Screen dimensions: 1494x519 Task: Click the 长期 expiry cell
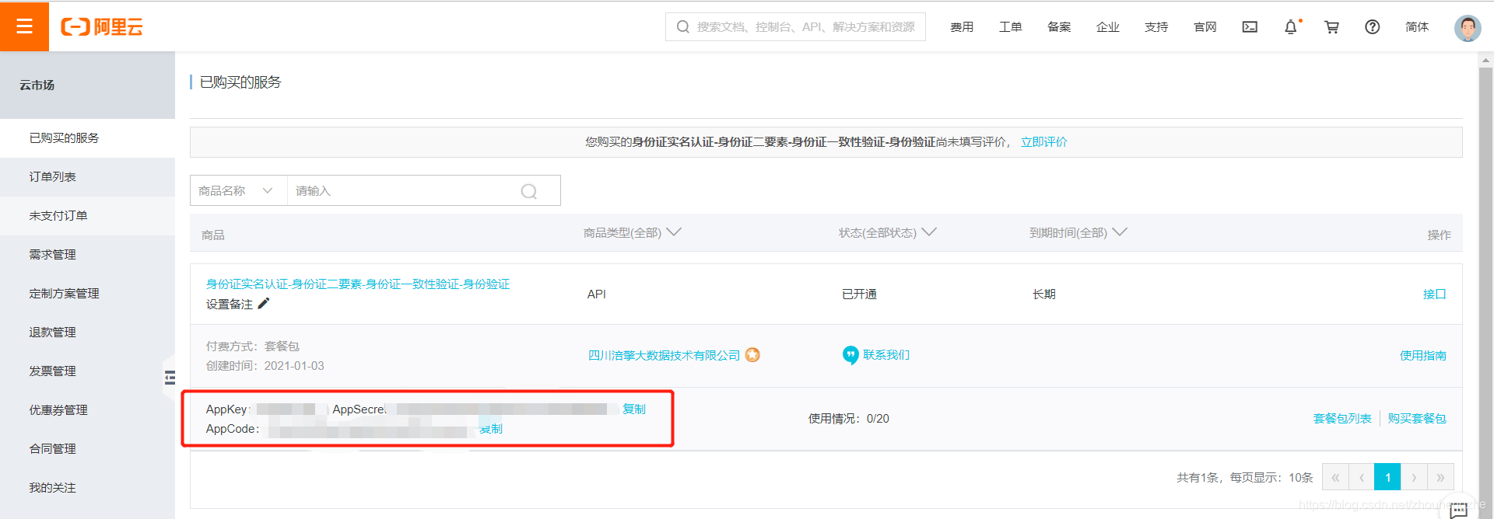pyautogui.click(x=1044, y=294)
